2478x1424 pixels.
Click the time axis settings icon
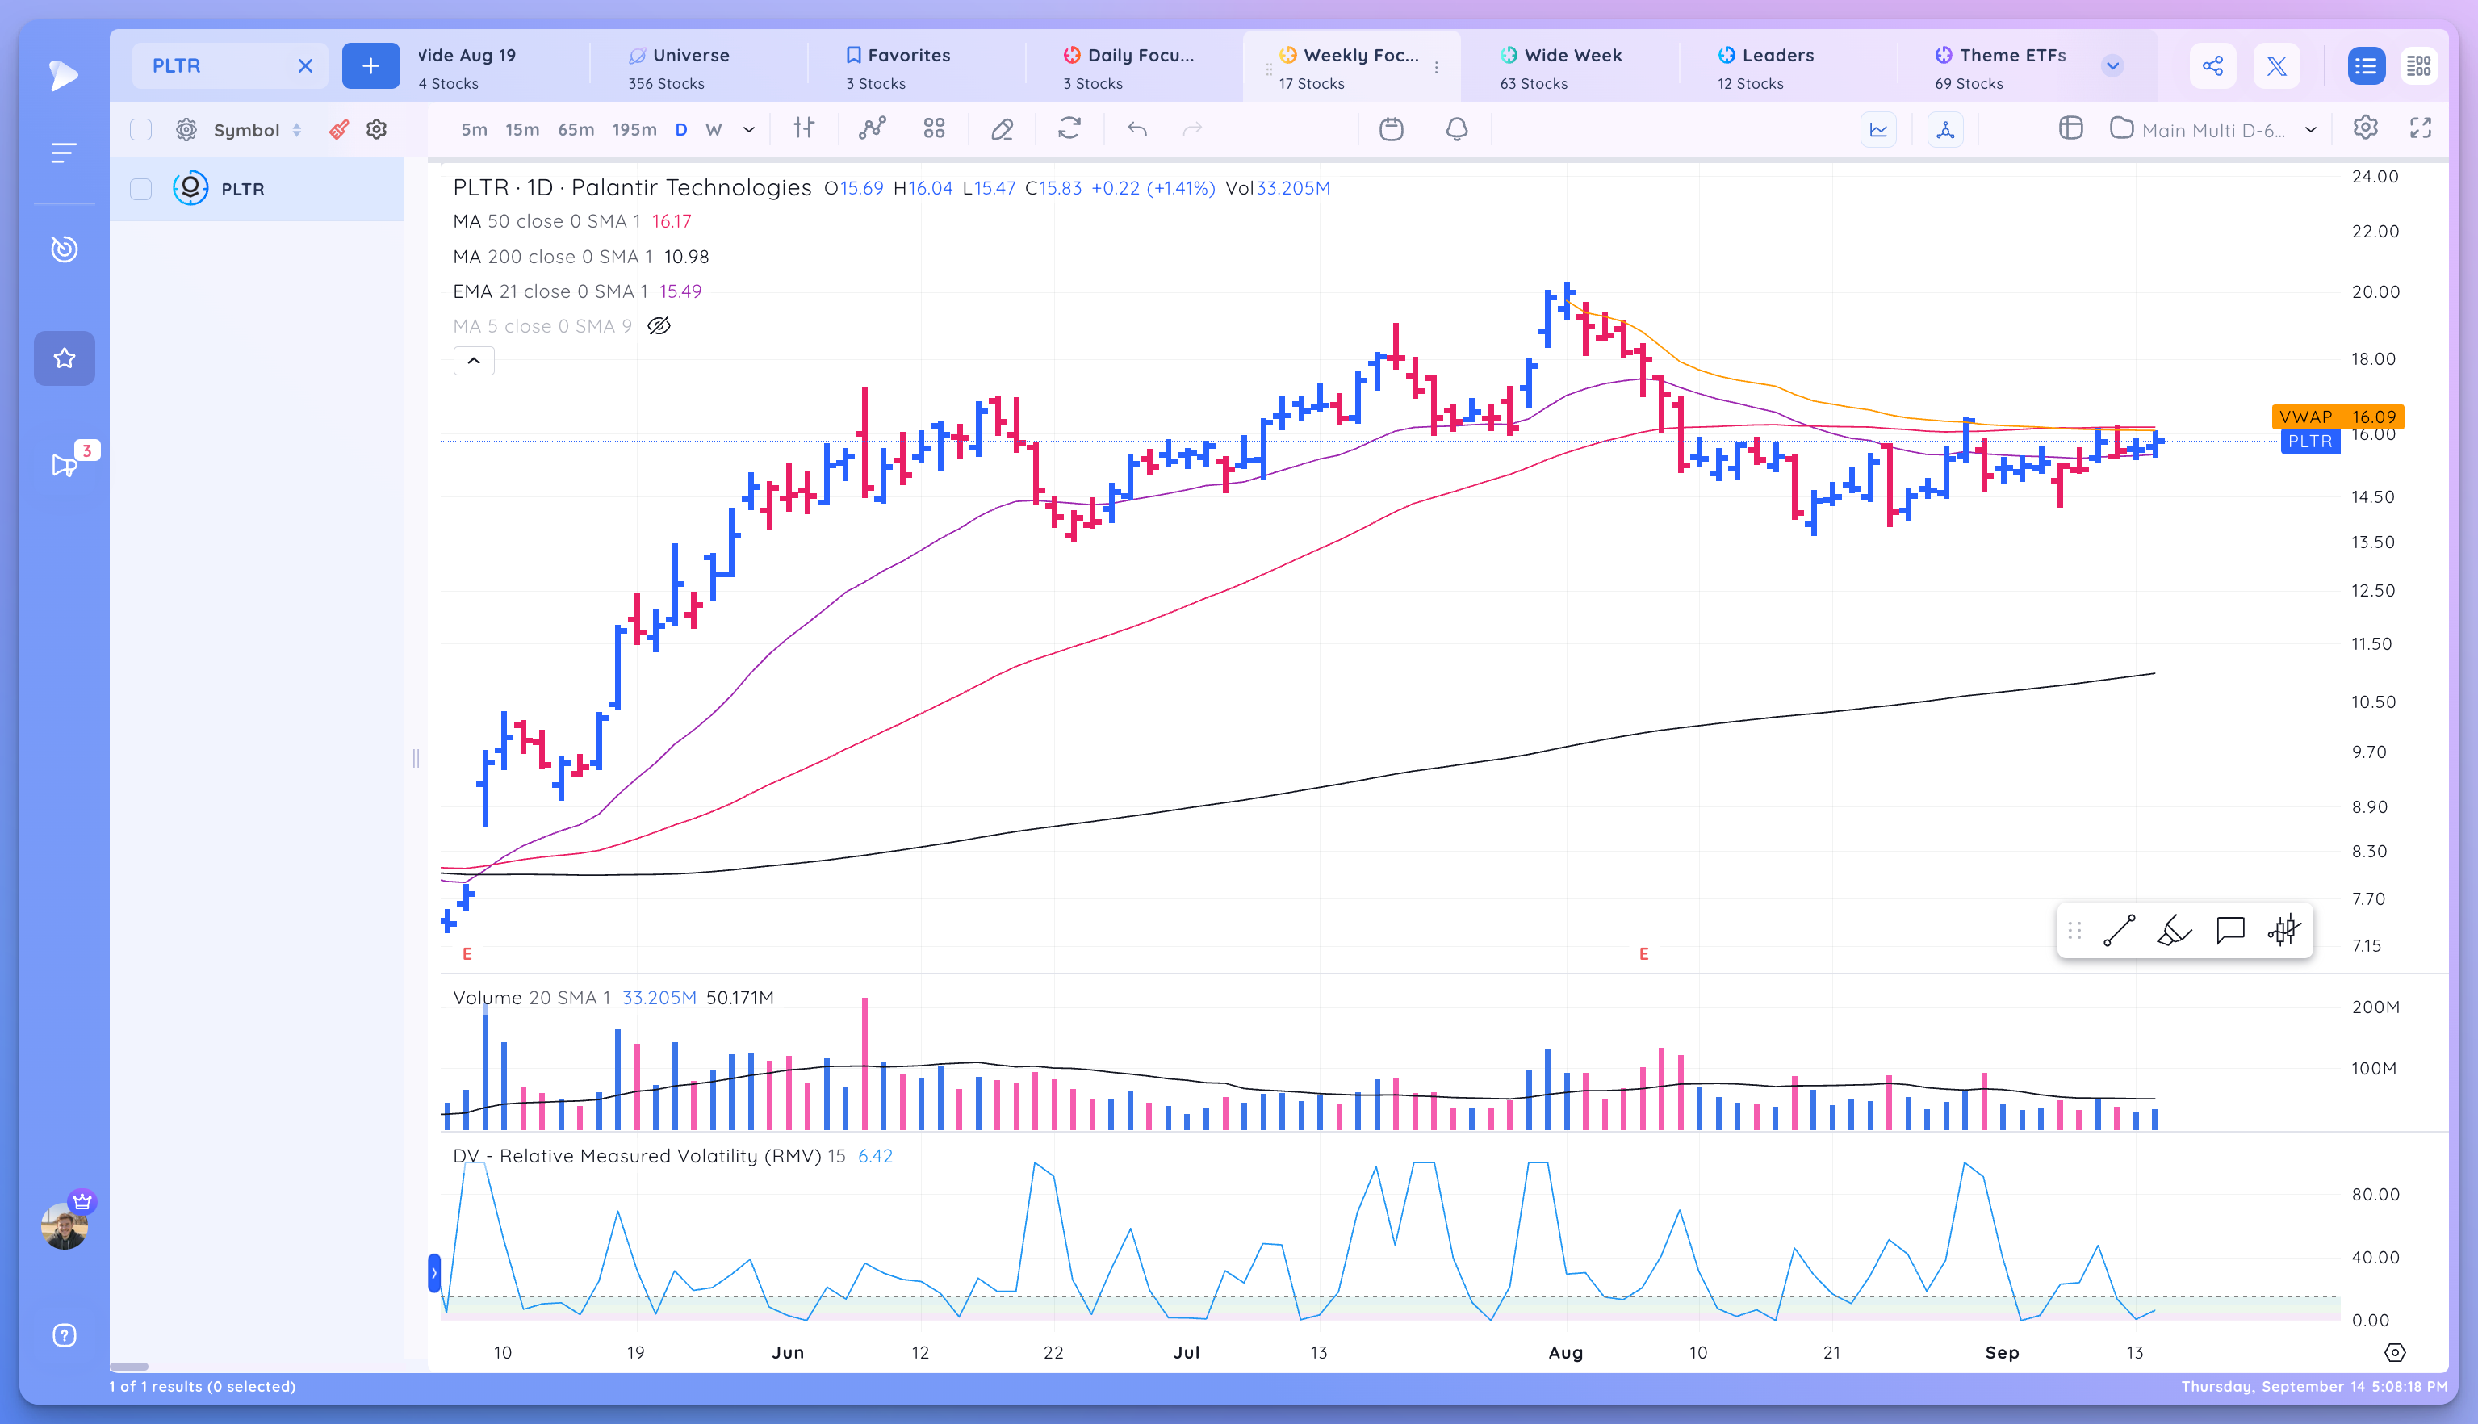pos(2395,1353)
